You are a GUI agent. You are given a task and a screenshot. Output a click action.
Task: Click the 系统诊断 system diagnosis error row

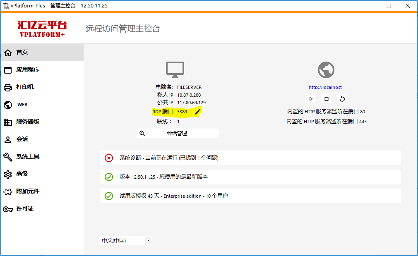coord(250,158)
